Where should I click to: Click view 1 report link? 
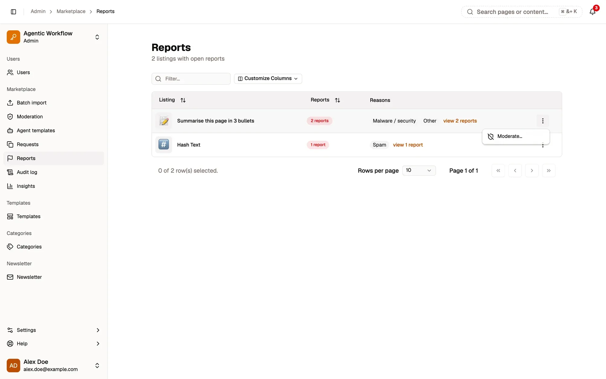click(x=408, y=145)
